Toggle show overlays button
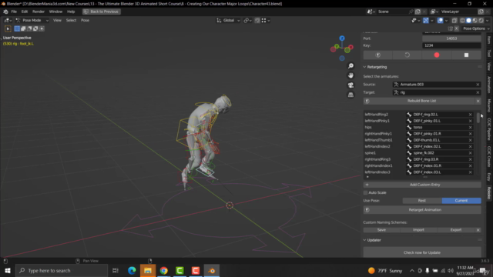The height and width of the screenshot is (277, 493). (x=440, y=21)
